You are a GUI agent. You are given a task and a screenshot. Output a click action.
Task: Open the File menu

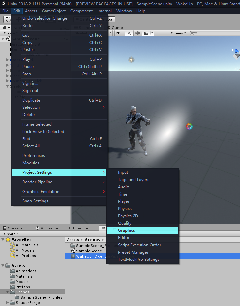point(5,11)
